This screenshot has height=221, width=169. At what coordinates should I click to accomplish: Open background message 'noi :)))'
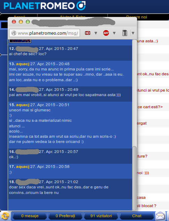click(x=143, y=173)
